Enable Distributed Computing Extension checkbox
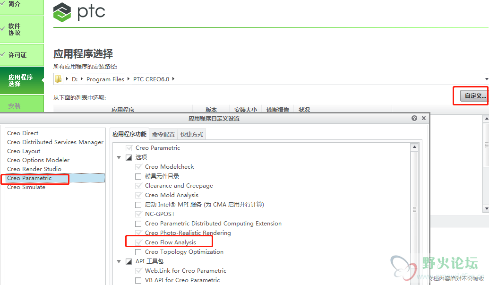This screenshot has width=489, height=285. [x=138, y=224]
